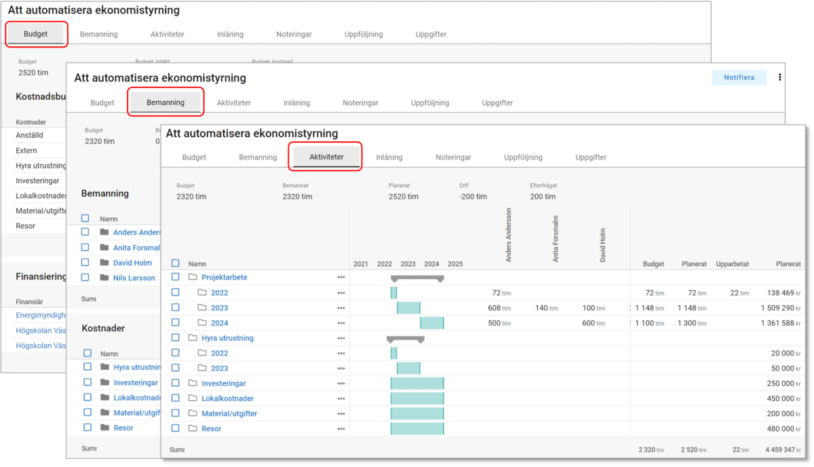Open the Budget tab in the back window
Screen dimensions: 814x467
36,34
